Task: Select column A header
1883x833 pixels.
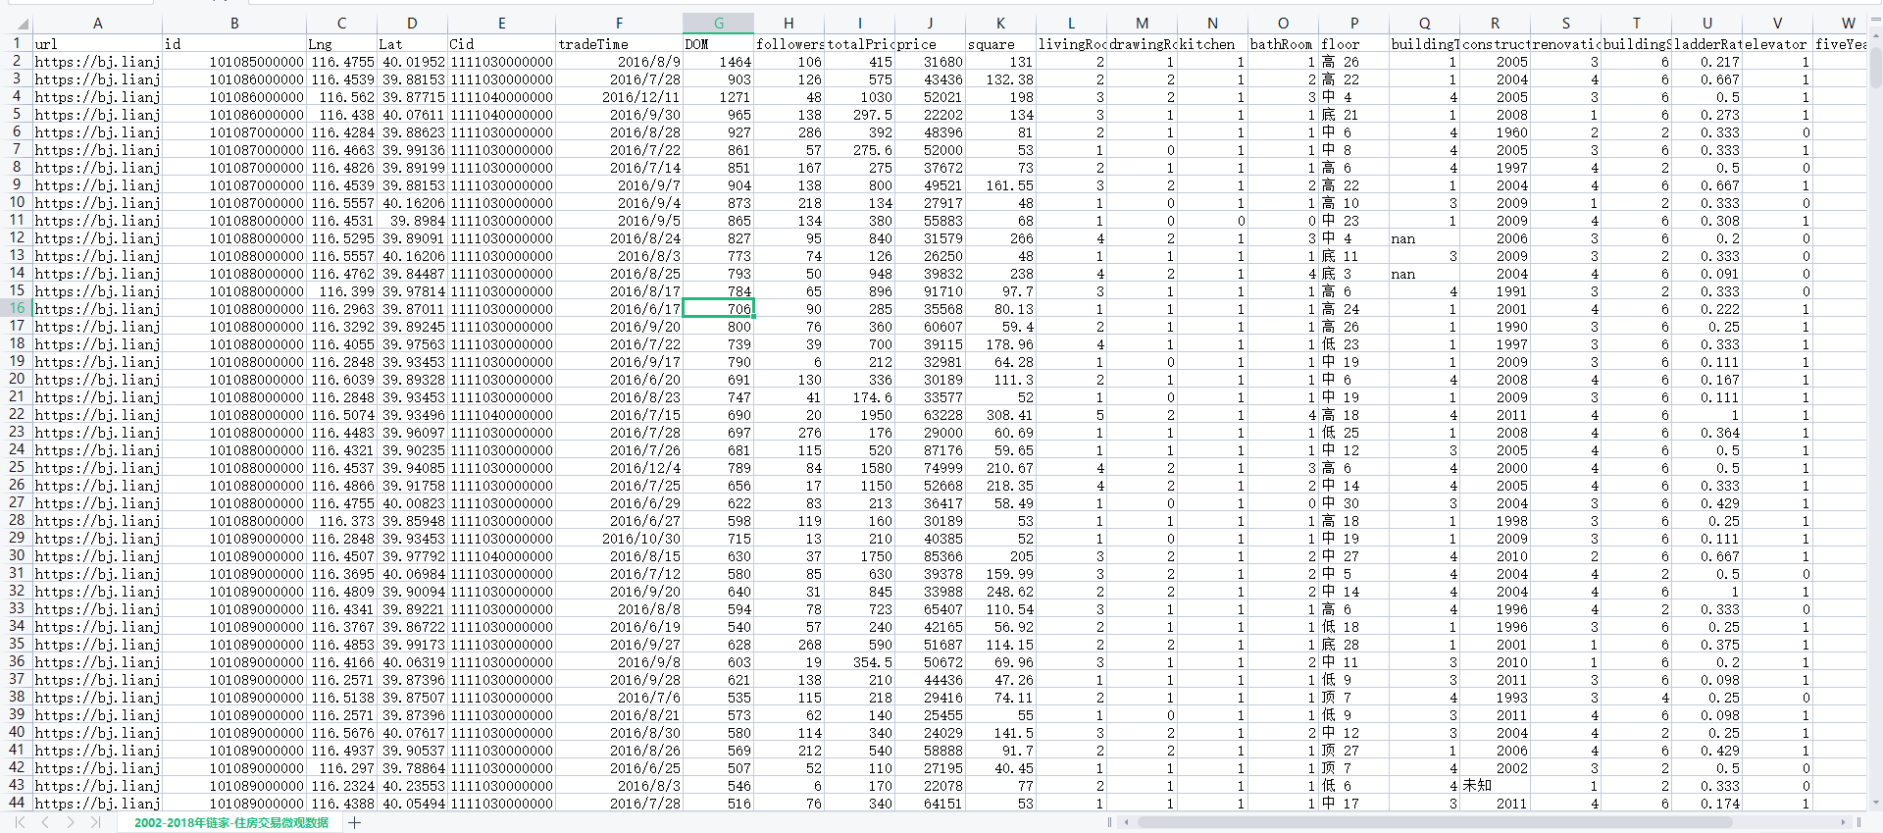Action: point(98,24)
